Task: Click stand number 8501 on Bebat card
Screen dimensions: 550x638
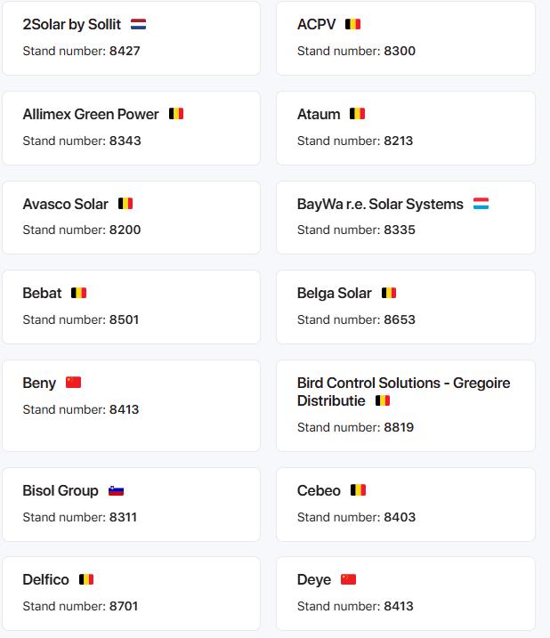Action: 125,319
